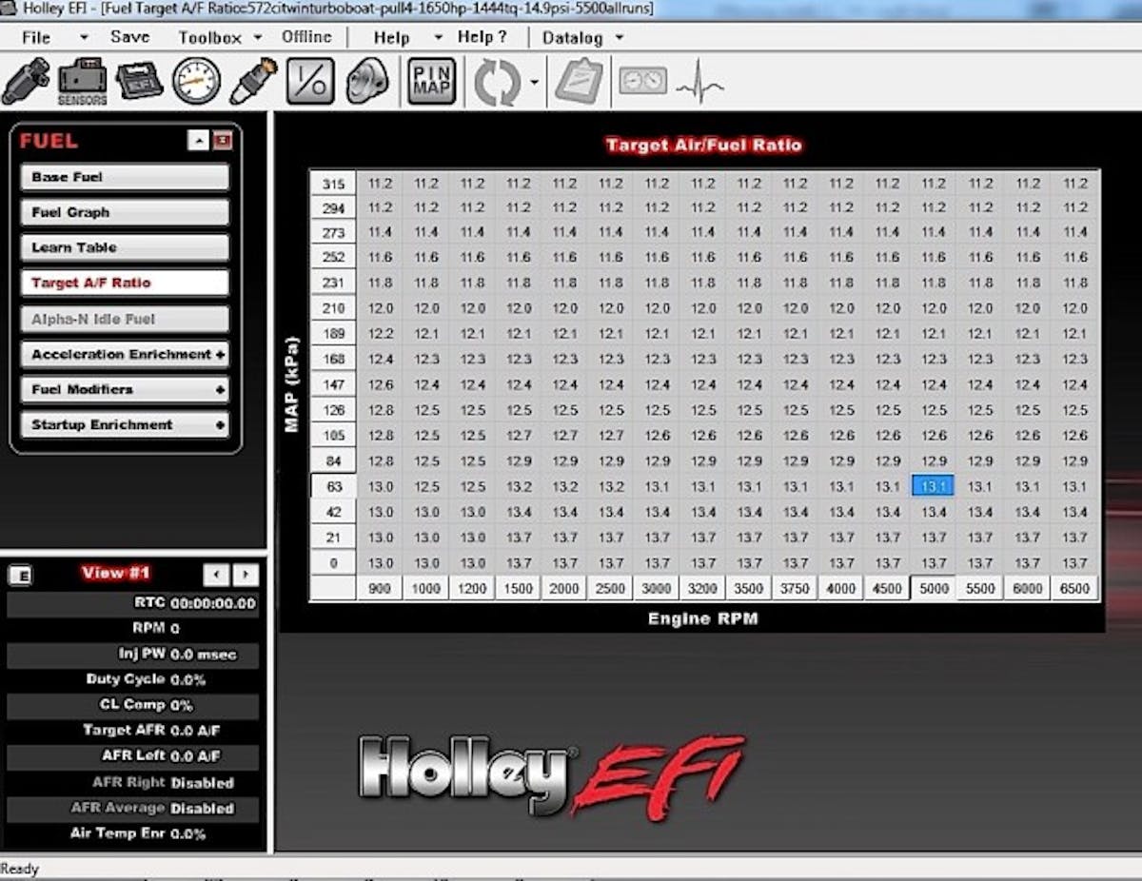Click the Holley EFI ECU icon

(139, 81)
